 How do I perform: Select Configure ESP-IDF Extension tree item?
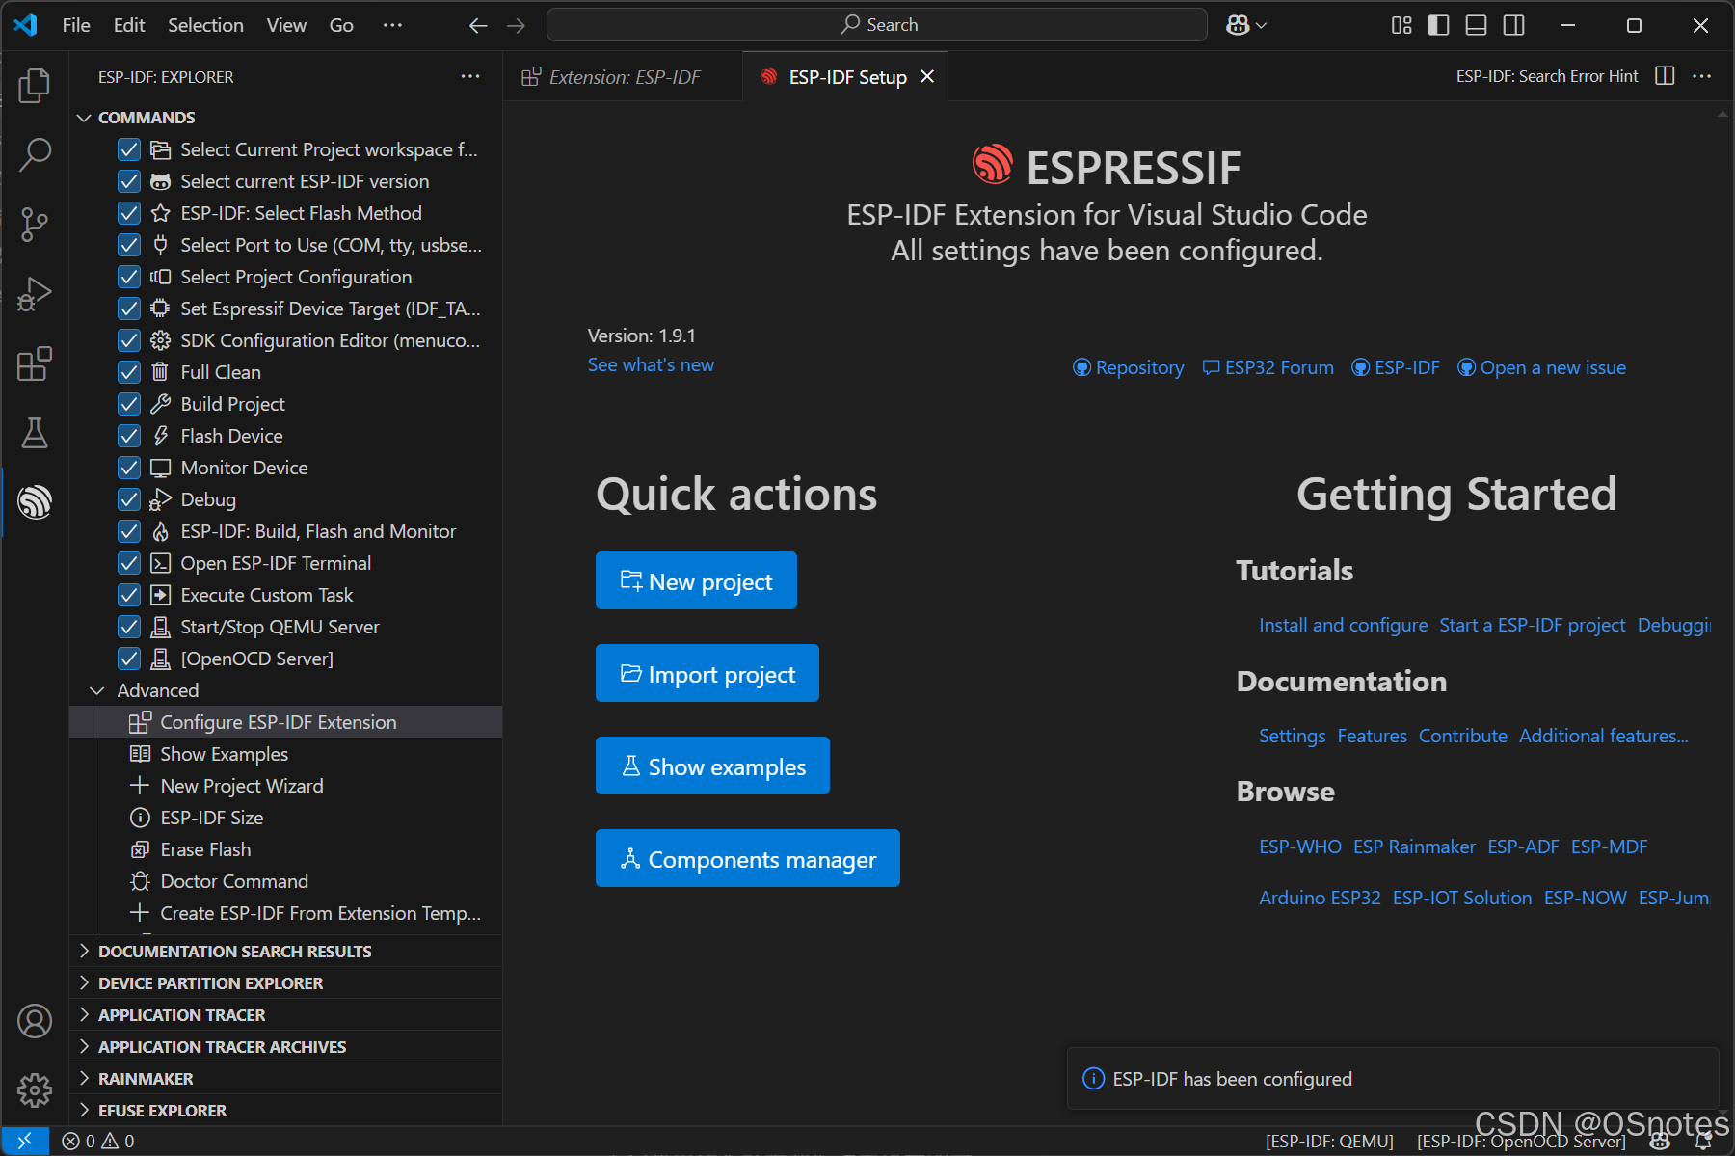285,722
